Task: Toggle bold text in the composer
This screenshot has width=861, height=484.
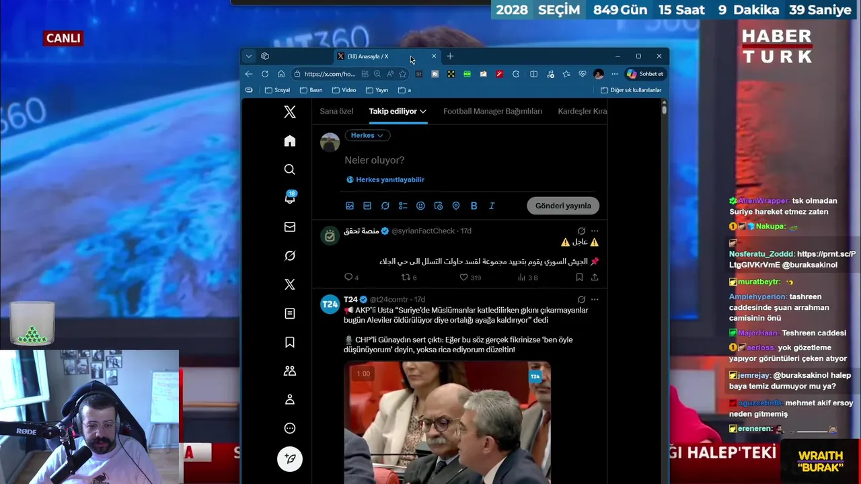Action: tap(474, 206)
